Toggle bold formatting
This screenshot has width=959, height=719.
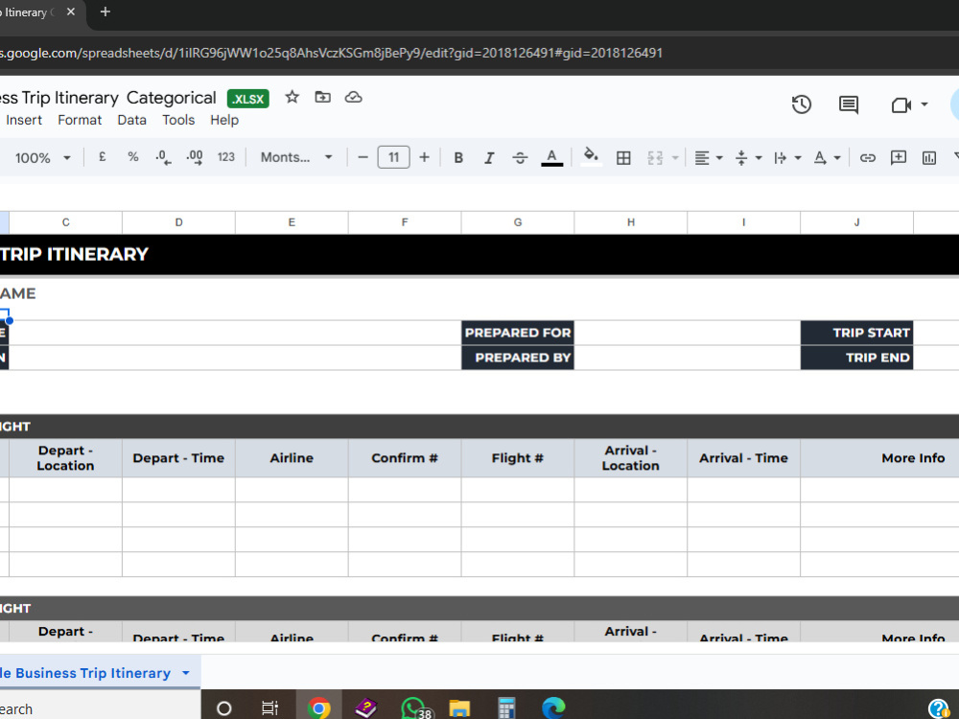pyautogui.click(x=458, y=158)
